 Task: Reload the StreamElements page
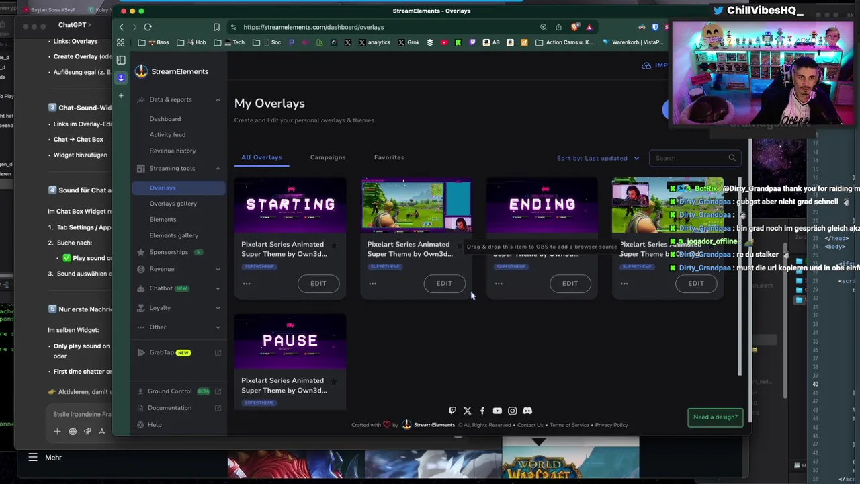(148, 27)
